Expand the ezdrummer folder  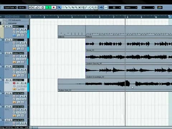4,23
